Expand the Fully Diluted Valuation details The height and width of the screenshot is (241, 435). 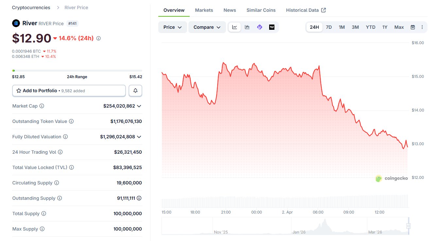tap(139, 137)
